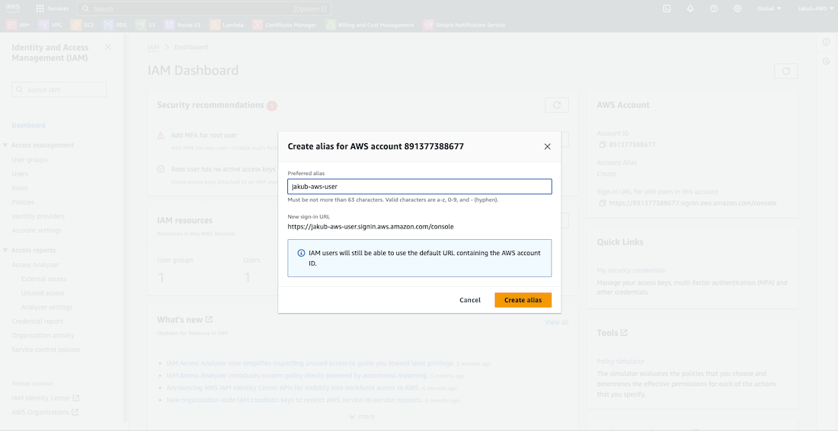Open Route 53 shortcut in favorites bar
The width and height of the screenshot is (838, 431).
pyautogui.click(x=182, y=25)
